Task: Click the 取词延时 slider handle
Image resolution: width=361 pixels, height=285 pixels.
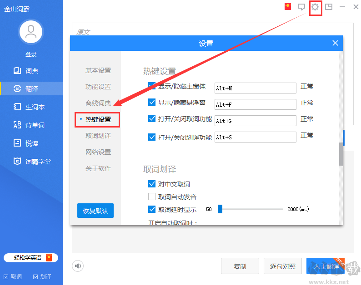Action: pyautogui.click(x=220, y=209)
